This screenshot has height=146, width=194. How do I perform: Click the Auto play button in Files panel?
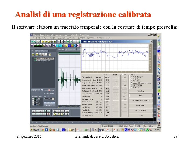coord(34,90)
